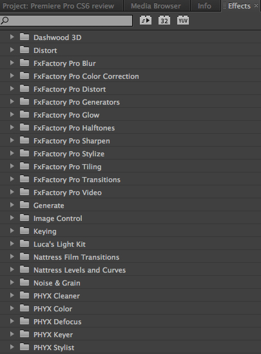
Task: Click the Nattress Film Transitions folder icon
Action: pos(24,256)
